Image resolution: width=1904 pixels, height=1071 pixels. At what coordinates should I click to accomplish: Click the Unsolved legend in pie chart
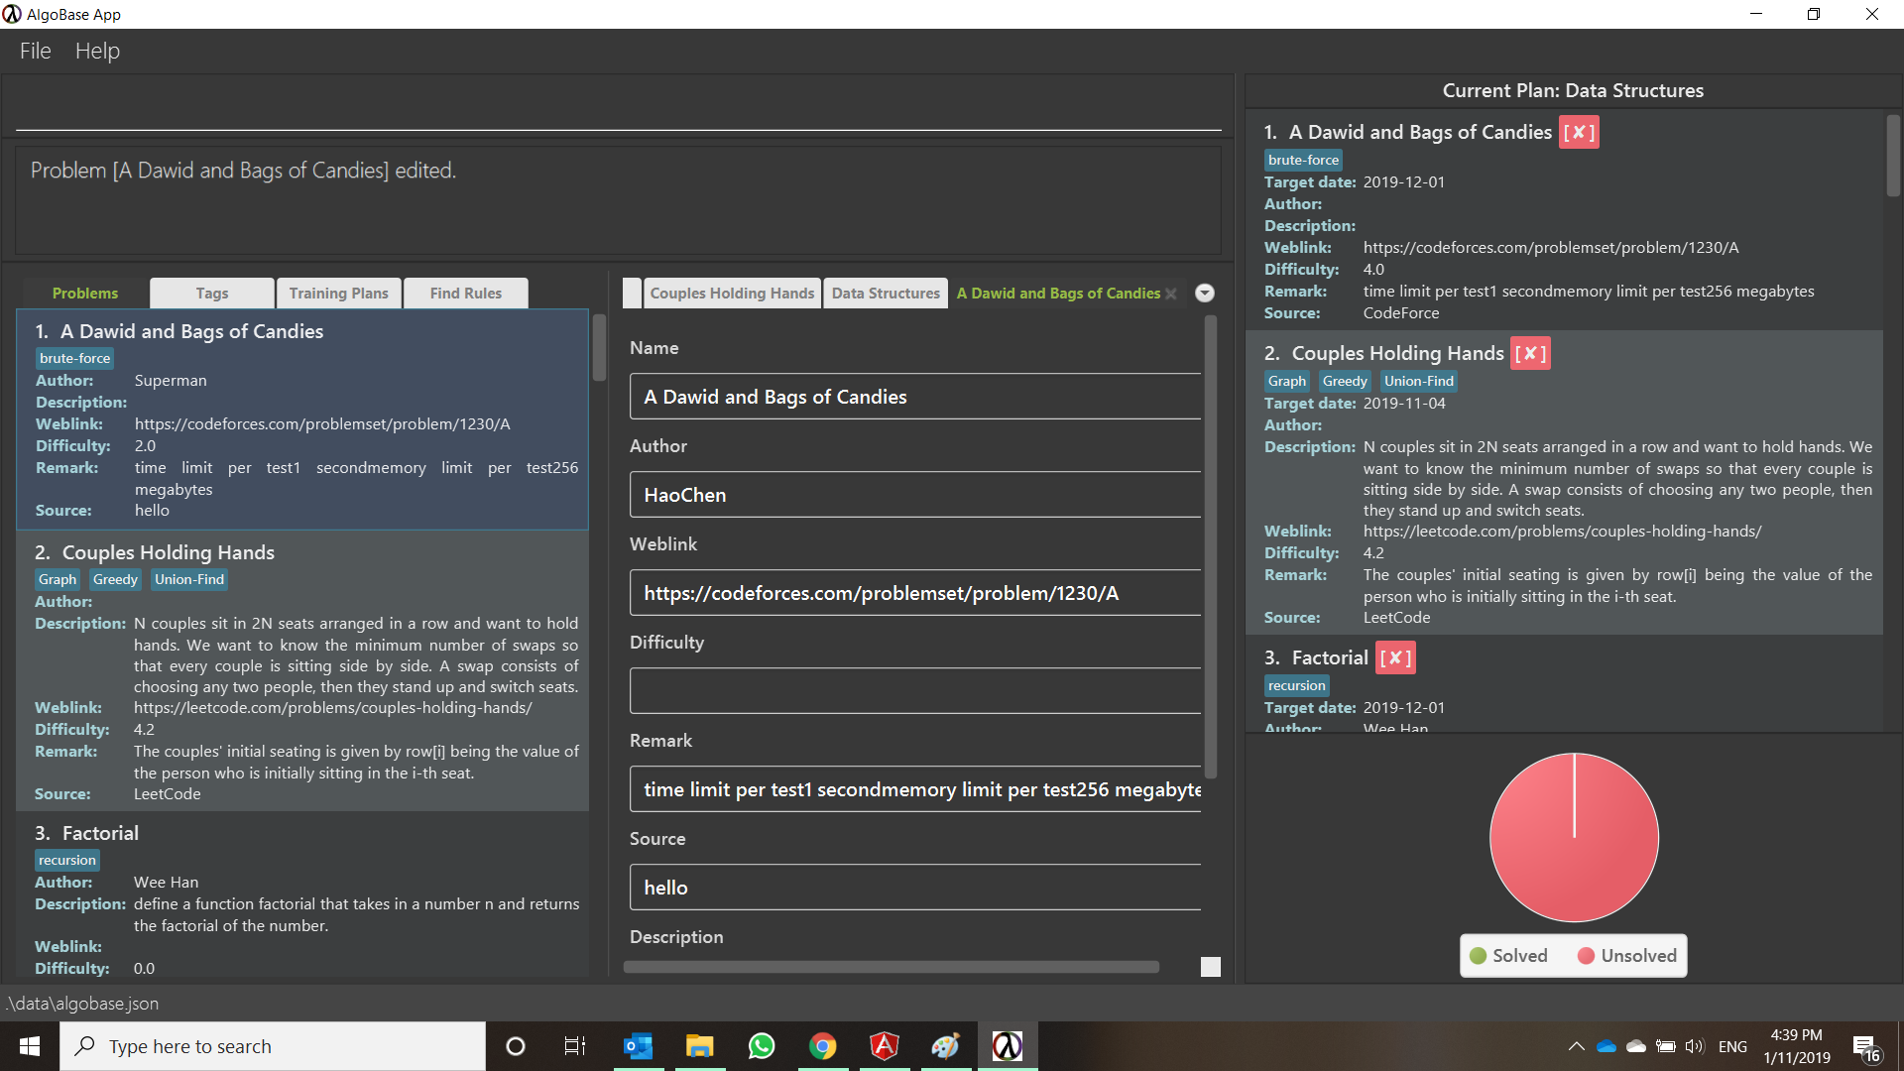1626,956
